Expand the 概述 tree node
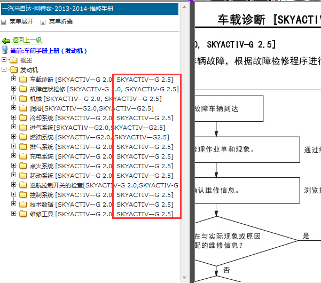 point(4,60)
